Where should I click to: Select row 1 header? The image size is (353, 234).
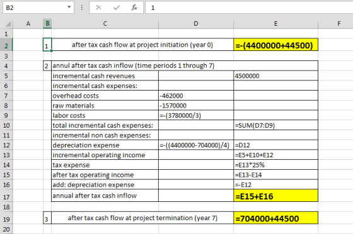coord(6,34)
